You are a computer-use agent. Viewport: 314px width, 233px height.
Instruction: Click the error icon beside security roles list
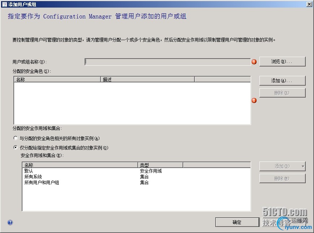coord(254,100)
